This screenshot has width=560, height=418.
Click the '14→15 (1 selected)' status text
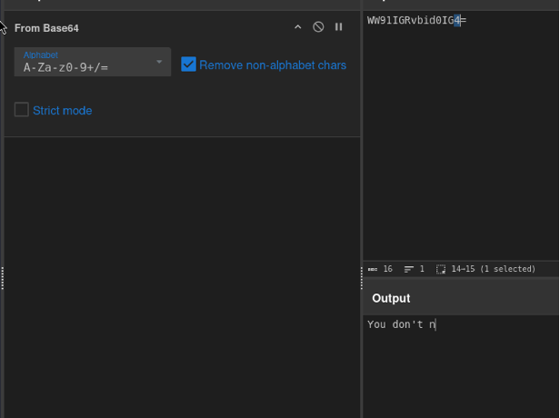(494, 269)
